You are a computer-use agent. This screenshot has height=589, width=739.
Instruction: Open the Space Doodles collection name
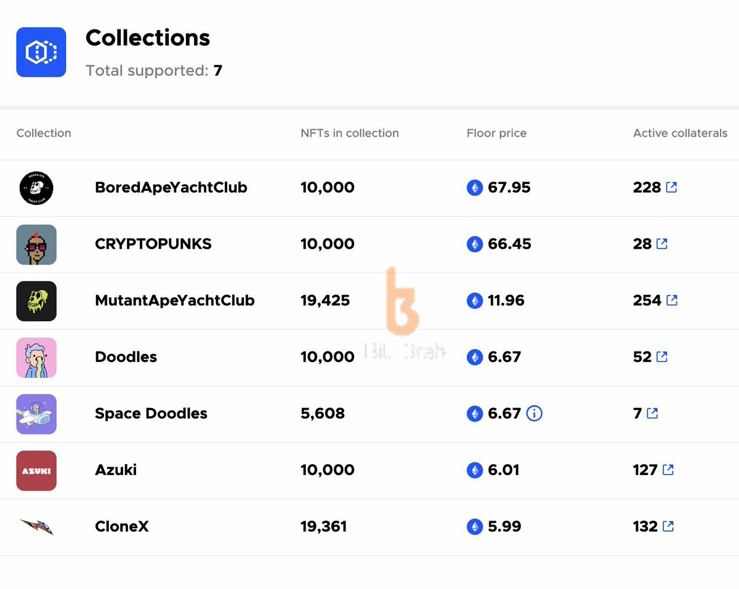[x=151, y=414]
